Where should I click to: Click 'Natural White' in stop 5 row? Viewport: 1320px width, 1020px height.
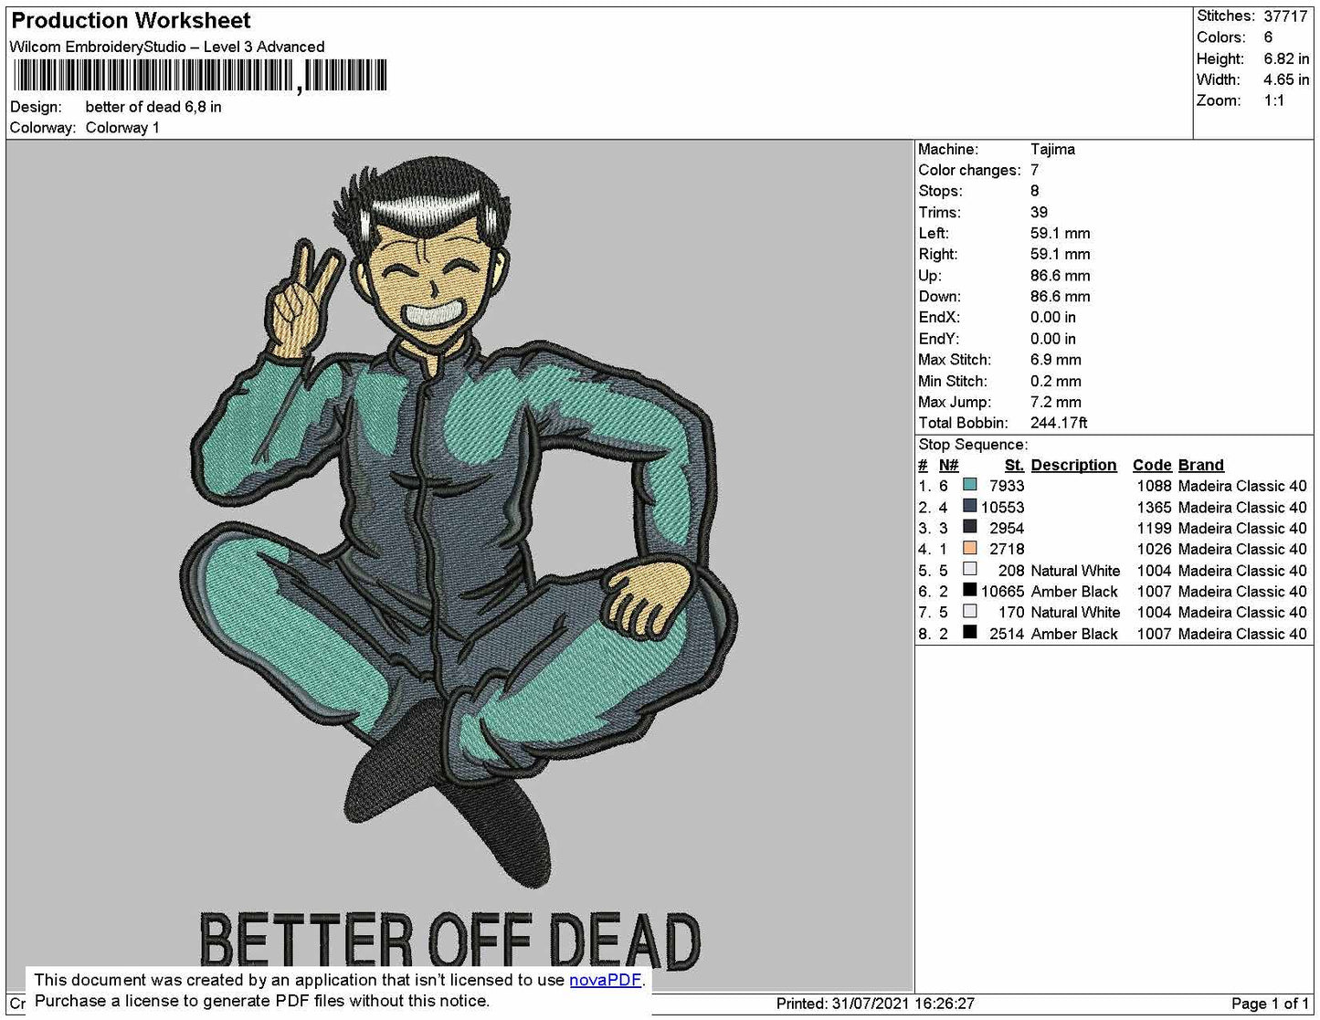coord(1075,571)
